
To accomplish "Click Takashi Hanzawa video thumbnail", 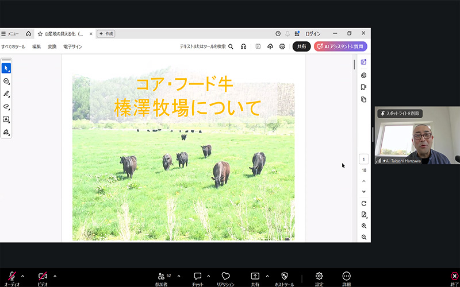I will [417, 135].
